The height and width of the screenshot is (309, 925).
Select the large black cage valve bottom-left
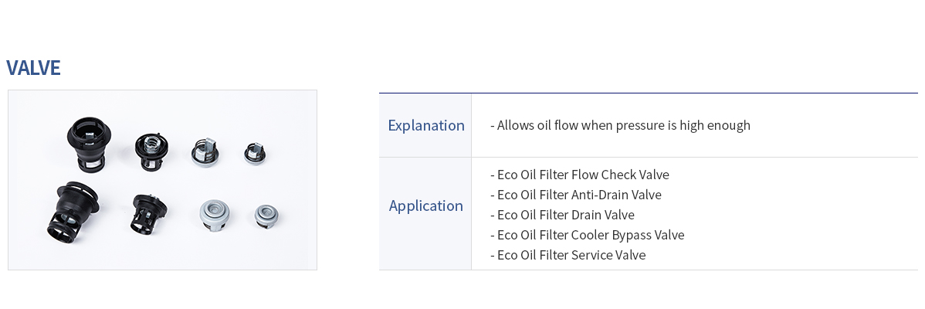pos(73,212)
